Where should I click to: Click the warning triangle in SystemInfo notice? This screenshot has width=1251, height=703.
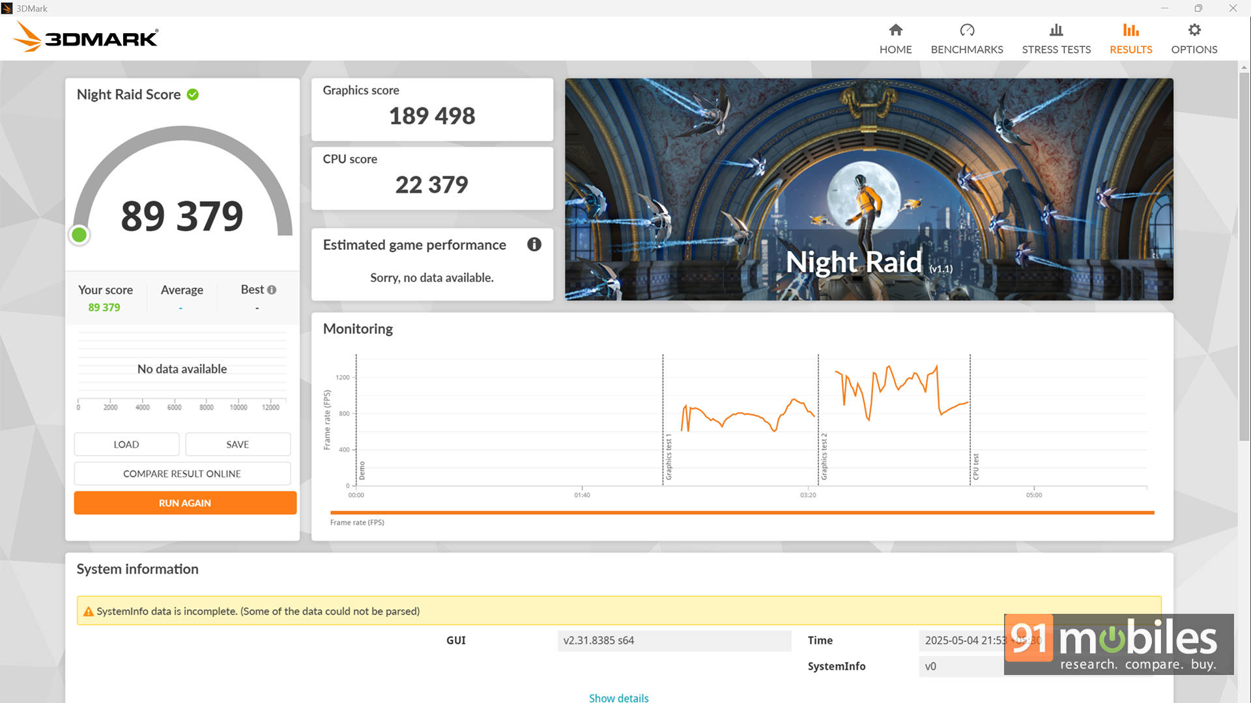click(x=89, y=611)
